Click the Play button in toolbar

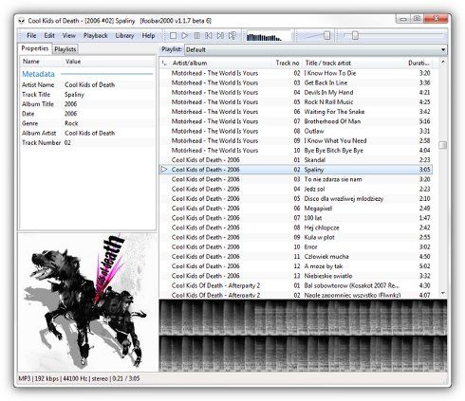[x=185, y=36]
